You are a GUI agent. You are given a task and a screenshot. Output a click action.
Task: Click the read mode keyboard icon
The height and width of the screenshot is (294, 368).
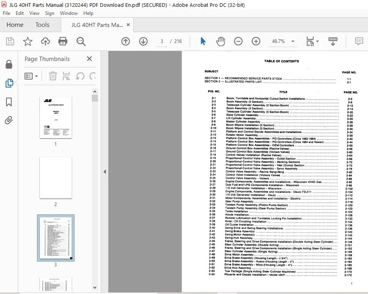tap(333, 41)
